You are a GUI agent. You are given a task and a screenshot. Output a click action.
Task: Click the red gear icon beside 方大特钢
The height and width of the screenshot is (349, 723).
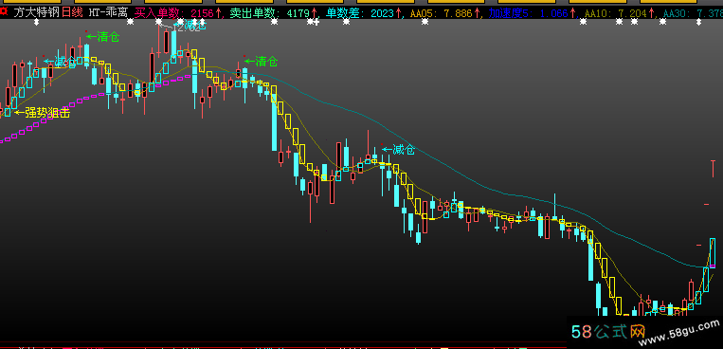(x=5, y=12)
